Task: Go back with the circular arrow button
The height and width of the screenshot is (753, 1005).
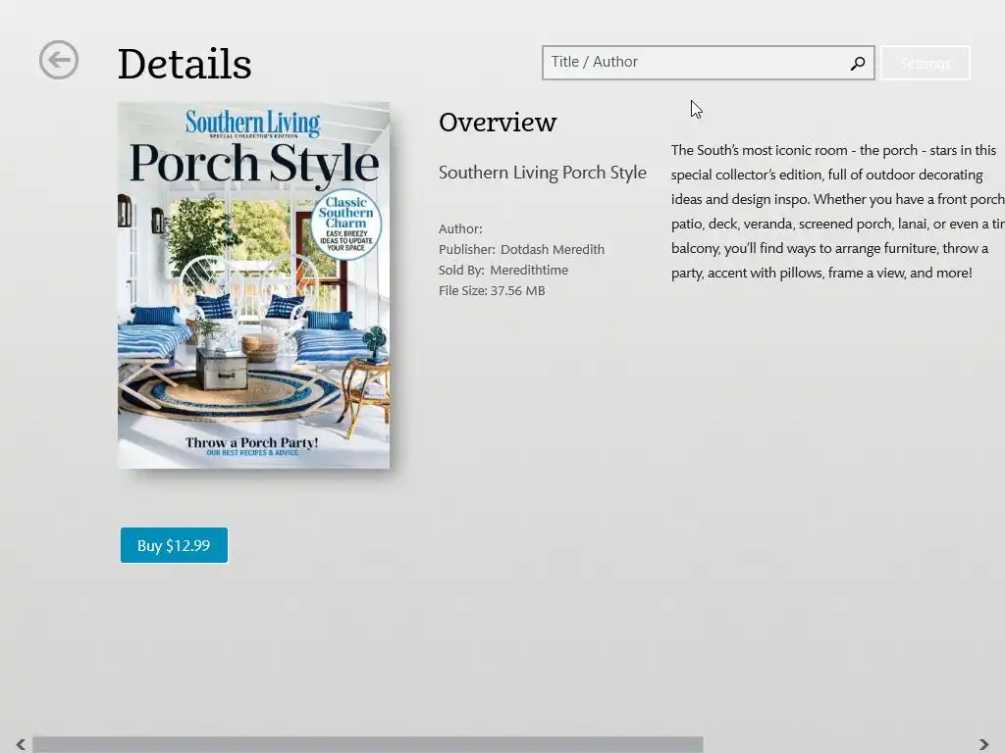Action: pyautogui.click(x=58, y=60)
